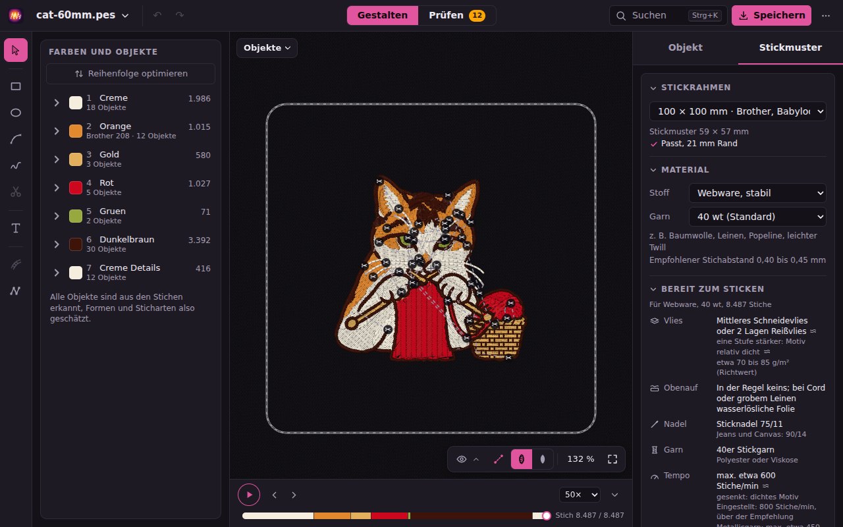Open the 50× playback speed dropdown
843x527 pixels.
pyautogui.click(x=580, y=495)
